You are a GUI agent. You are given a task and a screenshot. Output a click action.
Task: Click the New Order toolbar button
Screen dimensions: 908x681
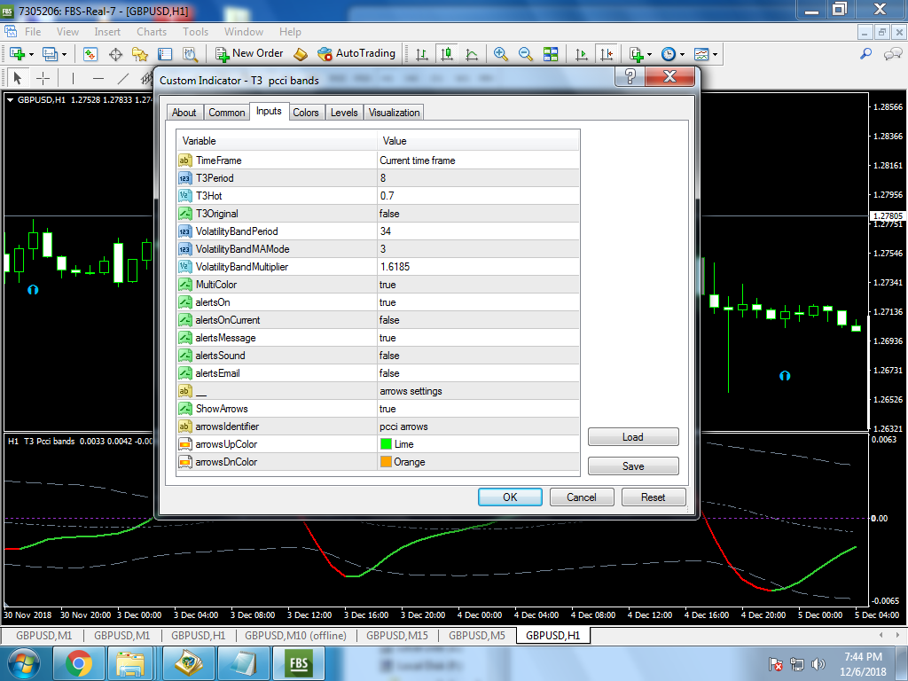point(249,54)
